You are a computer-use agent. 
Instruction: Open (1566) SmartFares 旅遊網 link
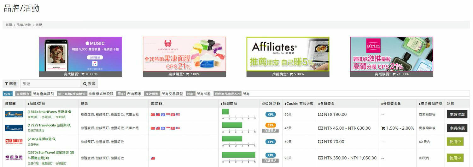(47, 112)
